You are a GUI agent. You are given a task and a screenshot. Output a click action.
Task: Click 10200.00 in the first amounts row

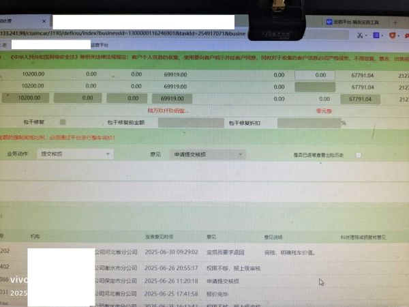click(33, 74)
